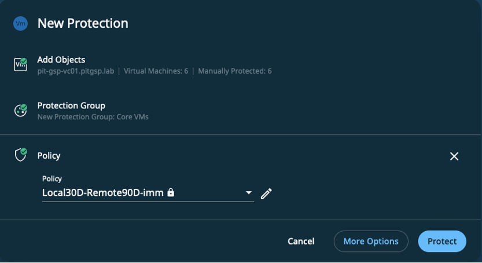
Task: Select the Local30D-Remote90D-imm policy field
Action: [x=148, y=193]
